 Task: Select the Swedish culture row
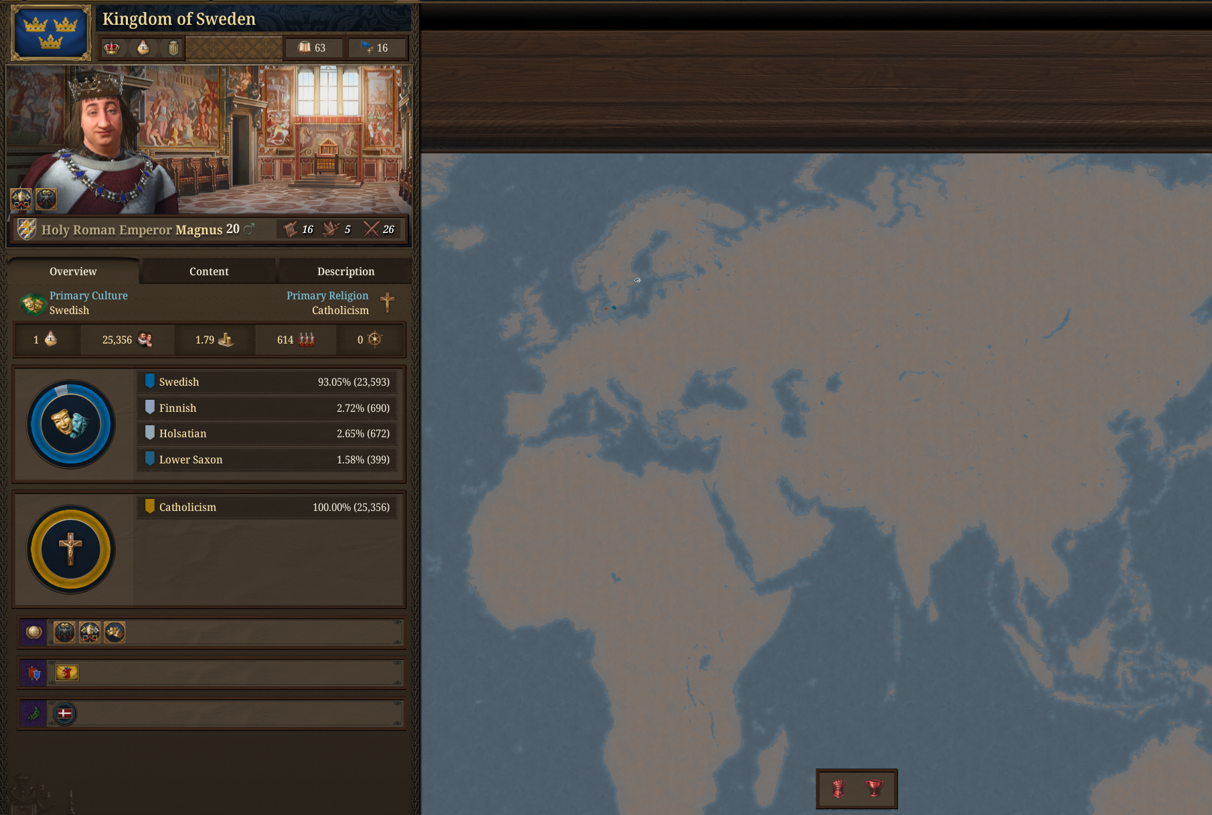point(266,382)
